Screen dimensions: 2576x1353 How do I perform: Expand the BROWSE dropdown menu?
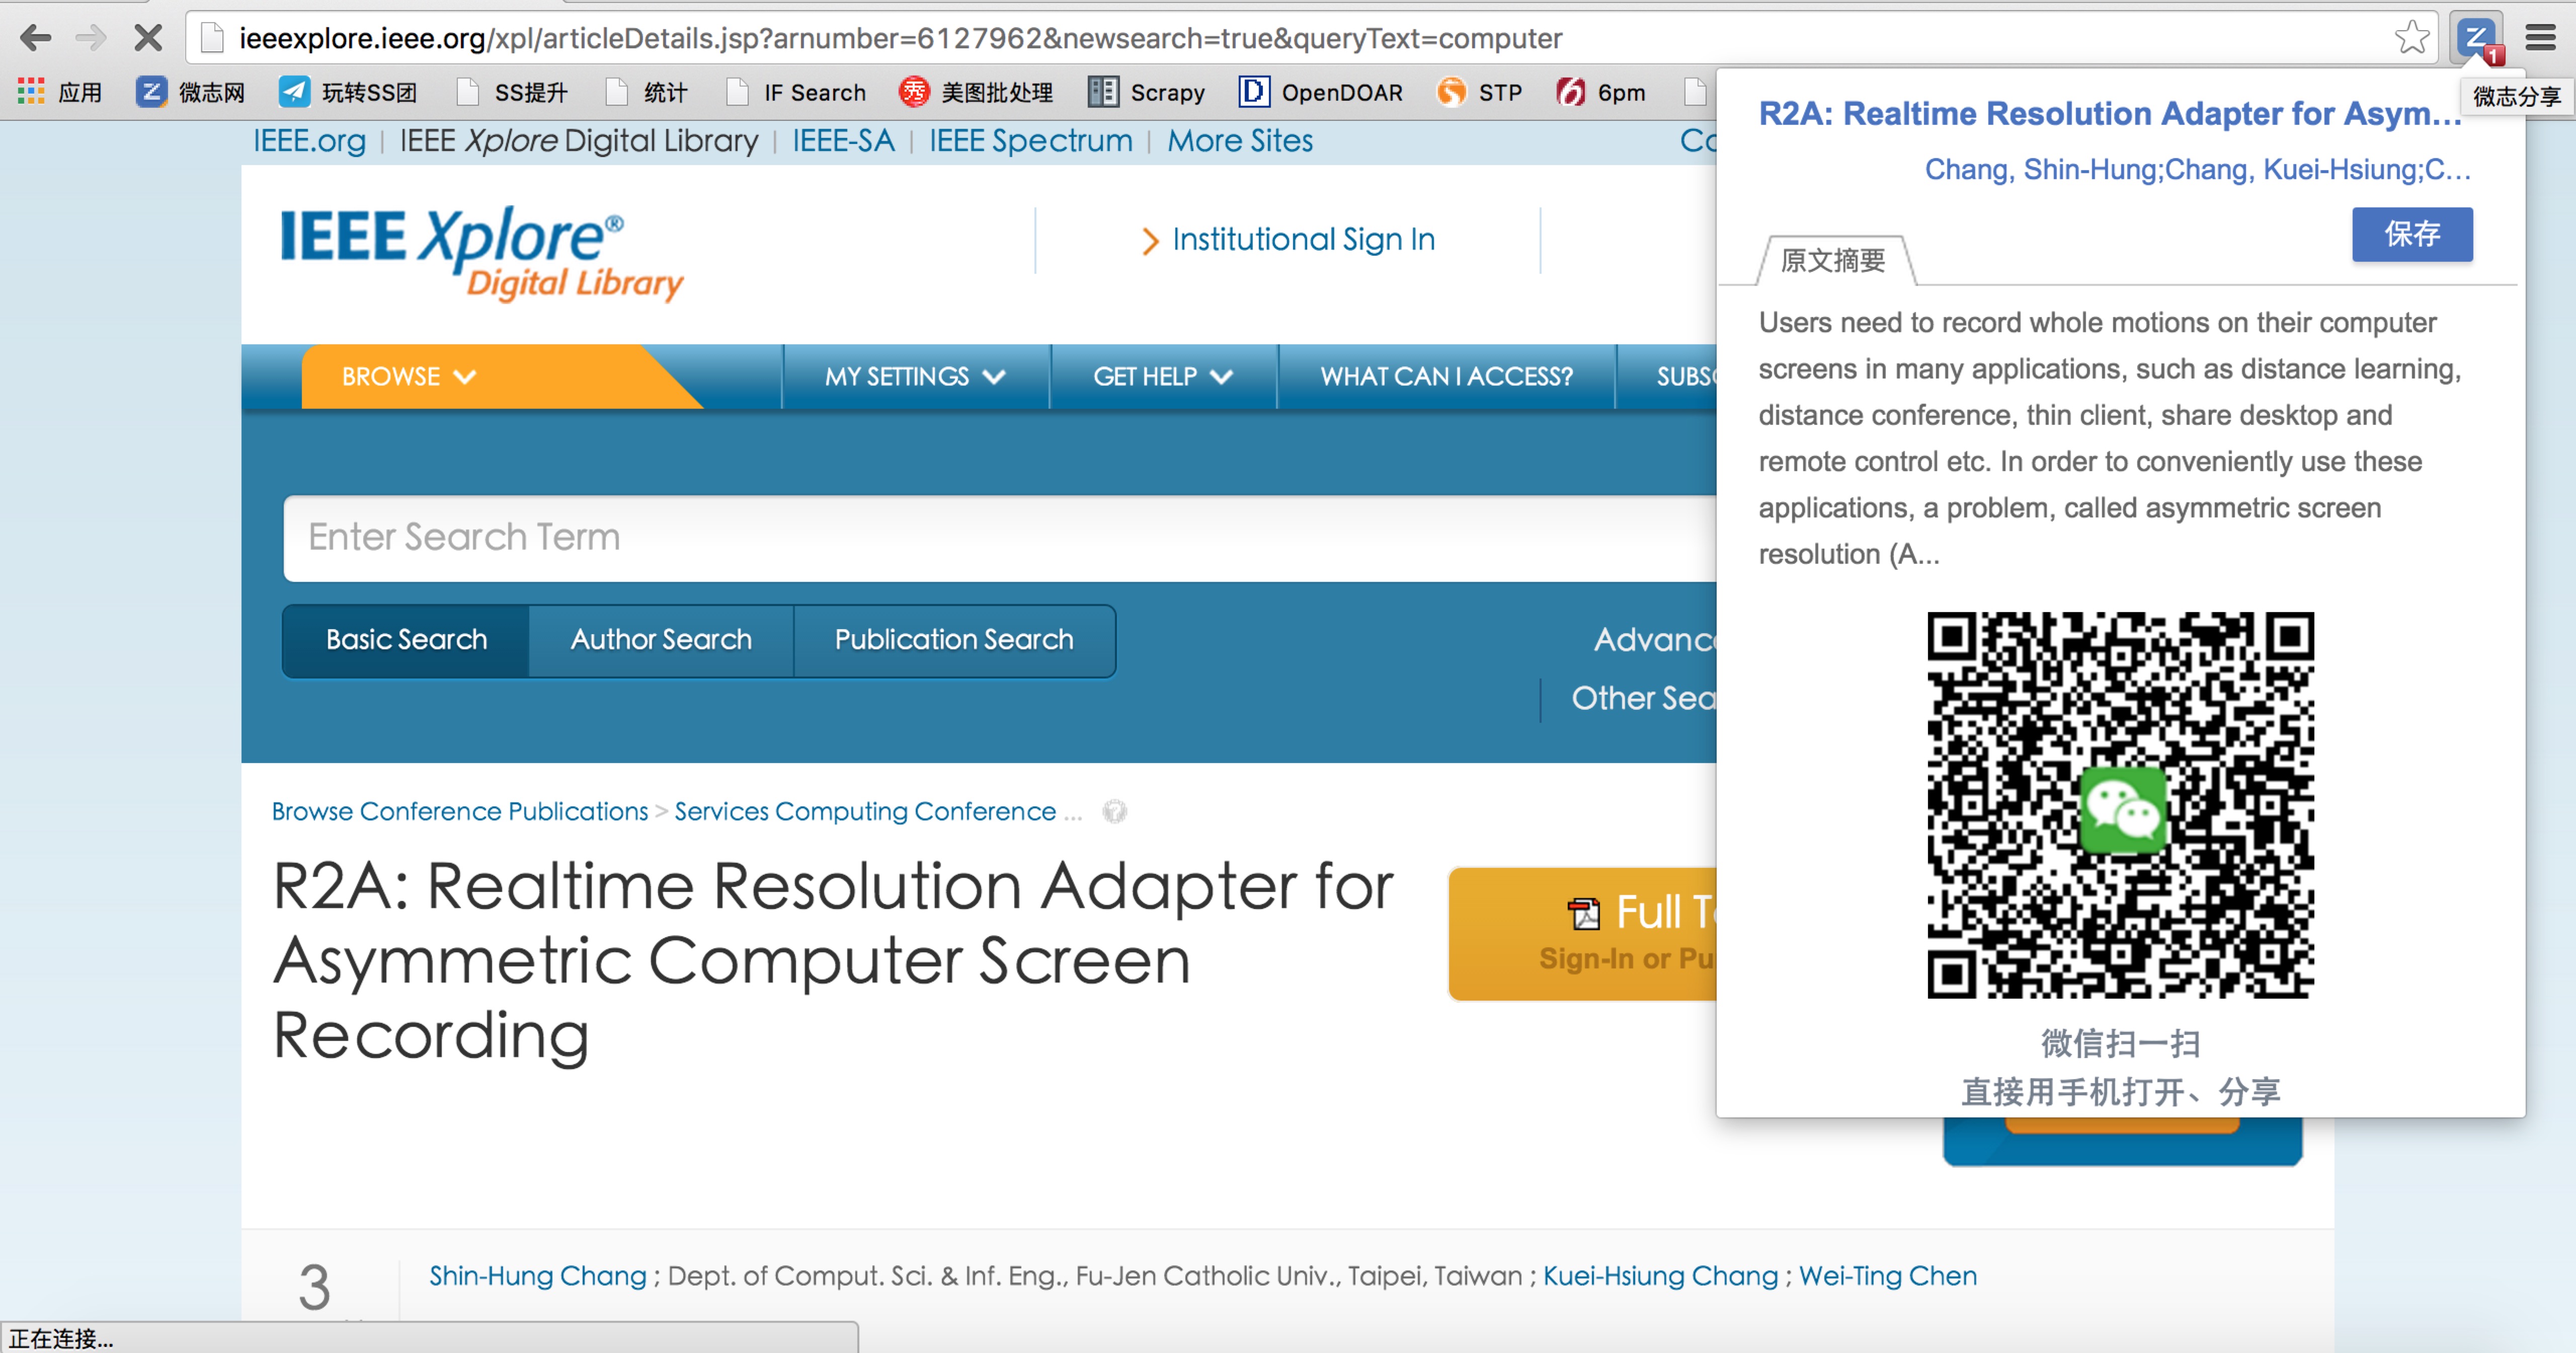tap(409, 377)
